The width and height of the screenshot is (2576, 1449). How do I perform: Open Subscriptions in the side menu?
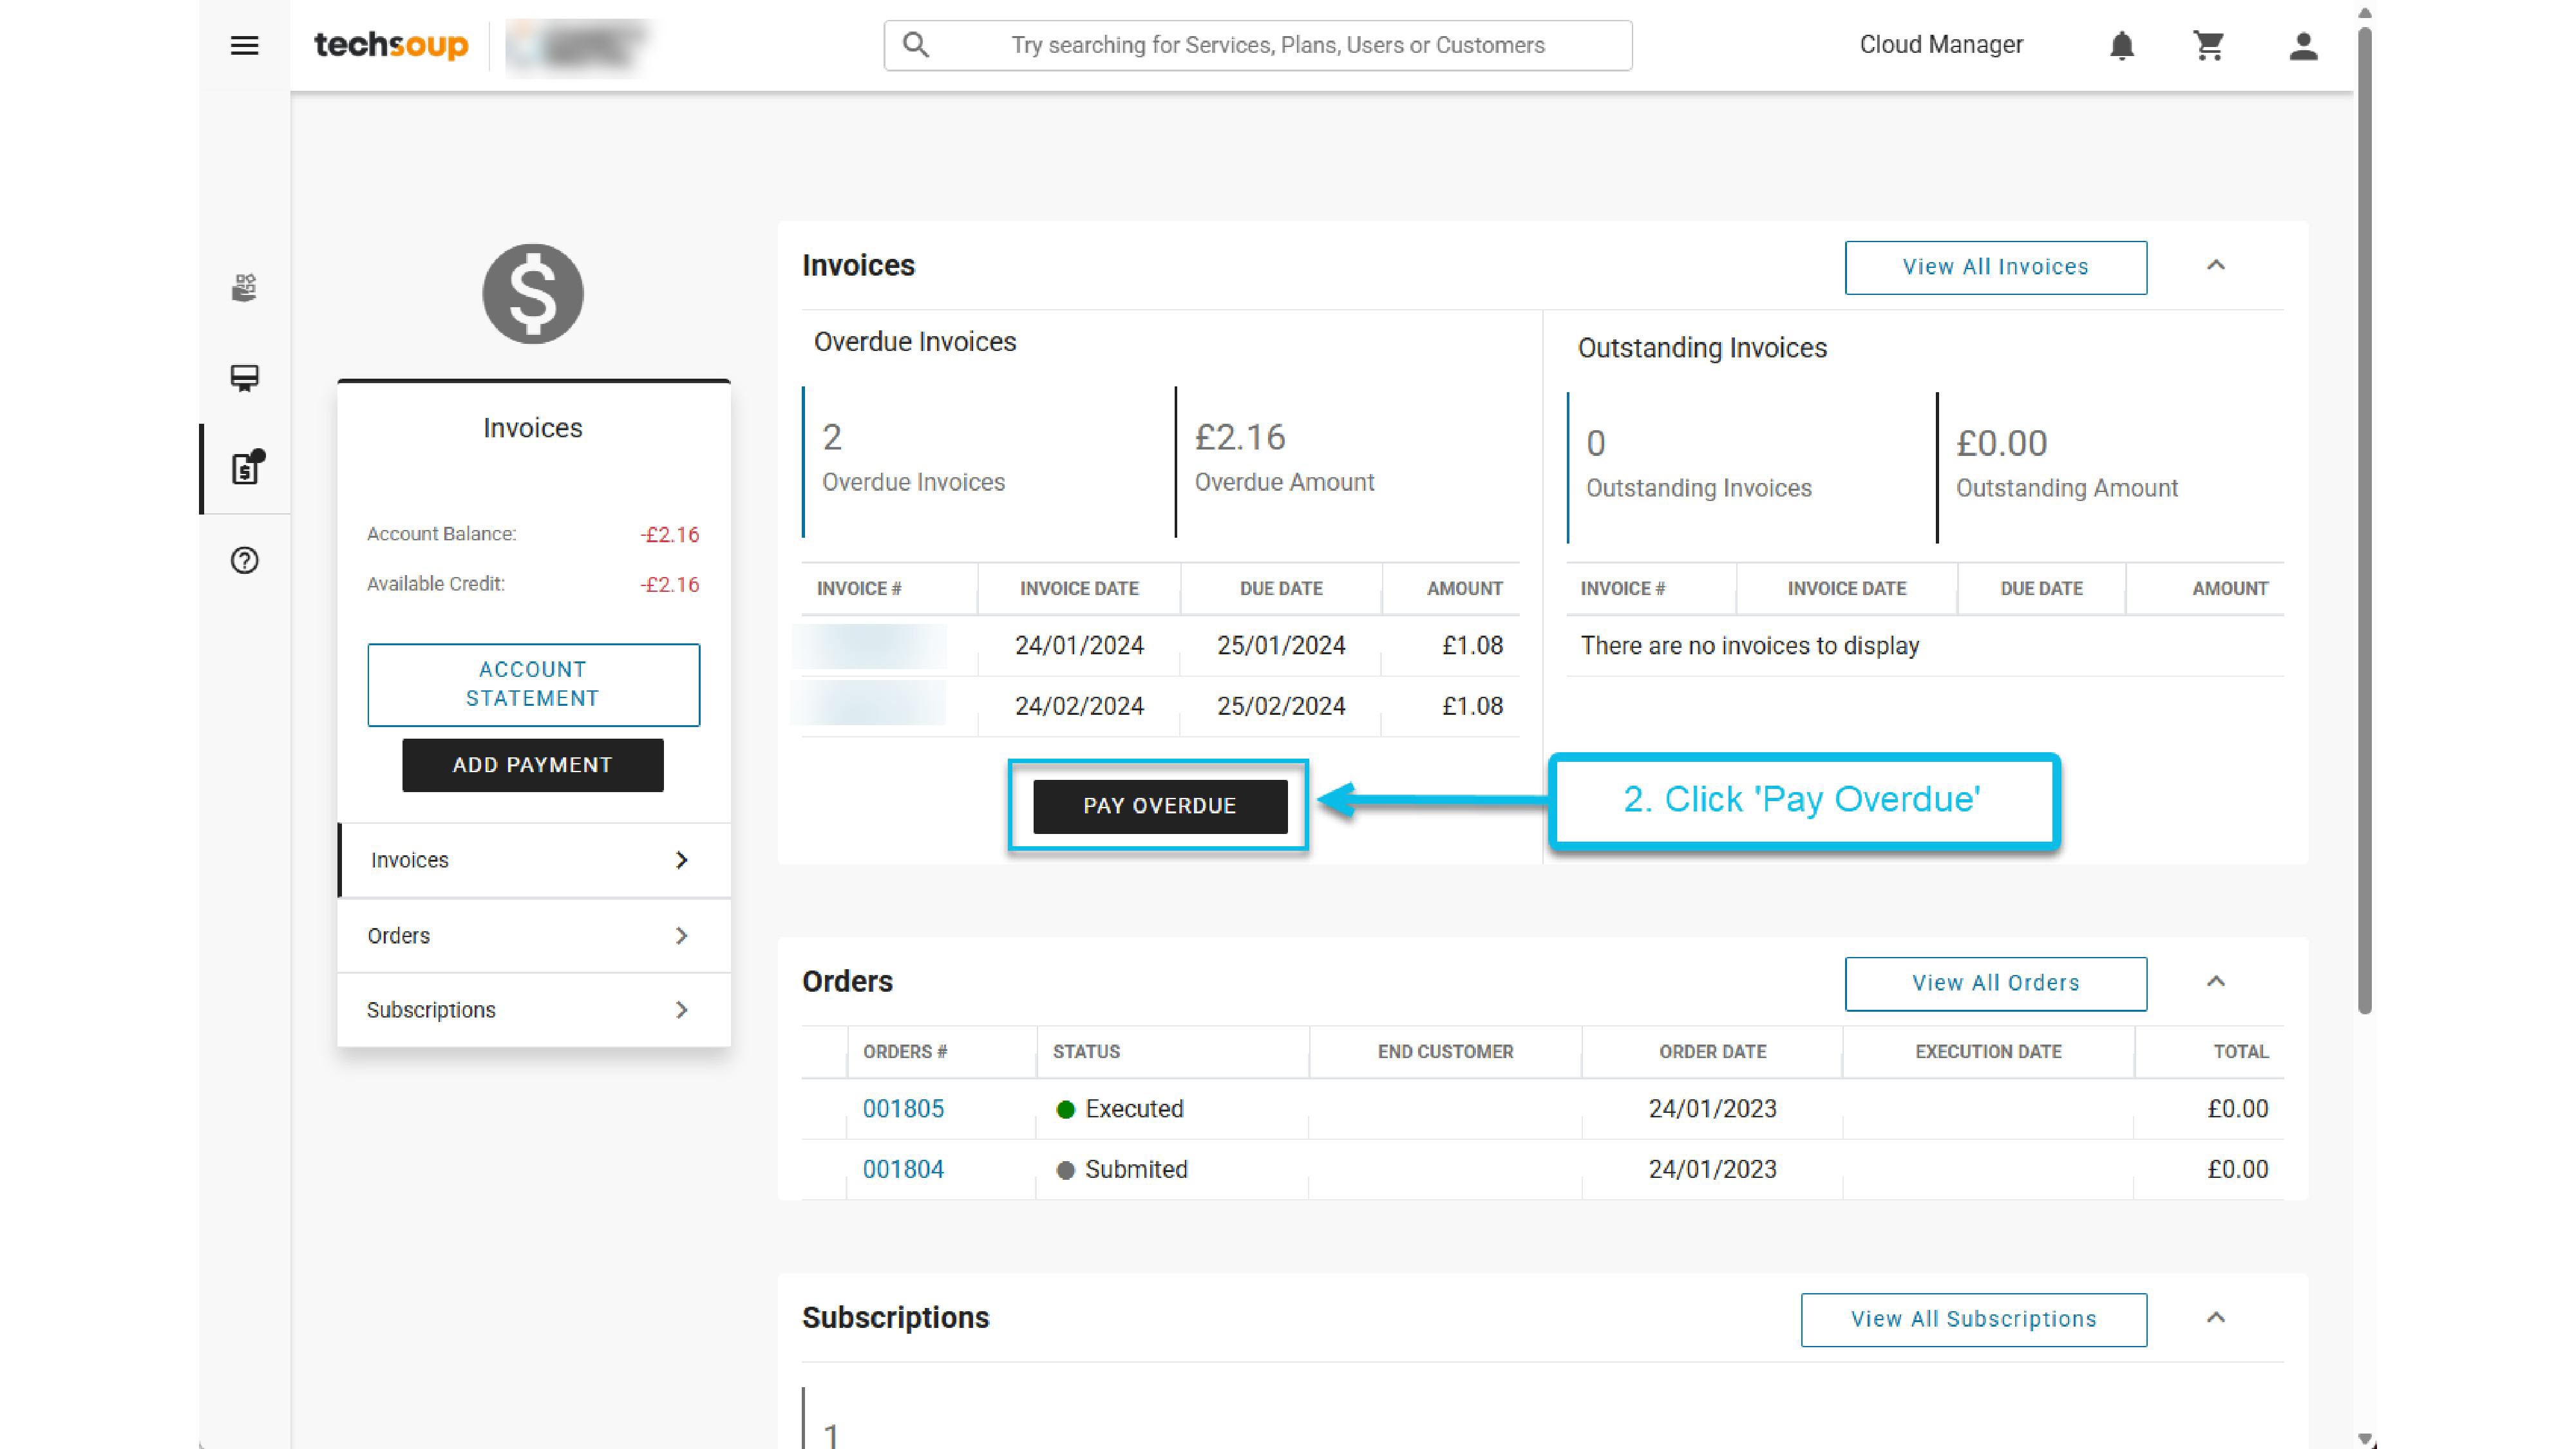coord(535,1010)
